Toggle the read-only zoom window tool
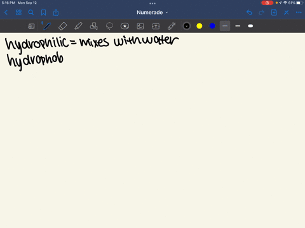This screenshot has width=305, height=228. click(31, 26)
